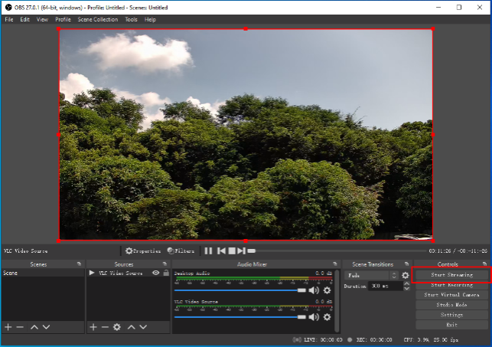Hide VLC Video Source using eye icon
This screenshot has width=492, height=347.
click(155, 273)
